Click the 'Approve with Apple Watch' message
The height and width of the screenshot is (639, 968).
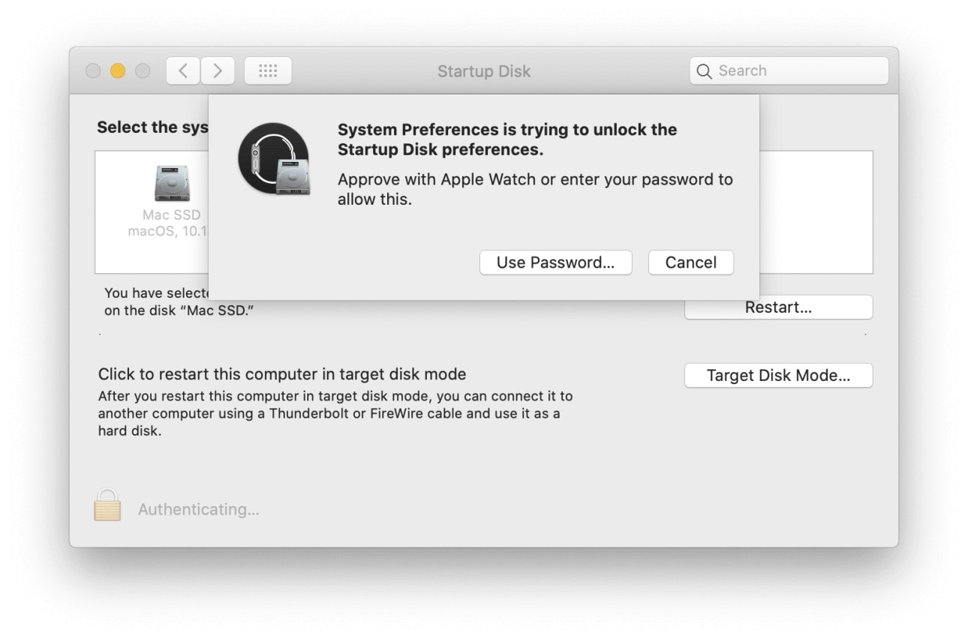[535, 190]
